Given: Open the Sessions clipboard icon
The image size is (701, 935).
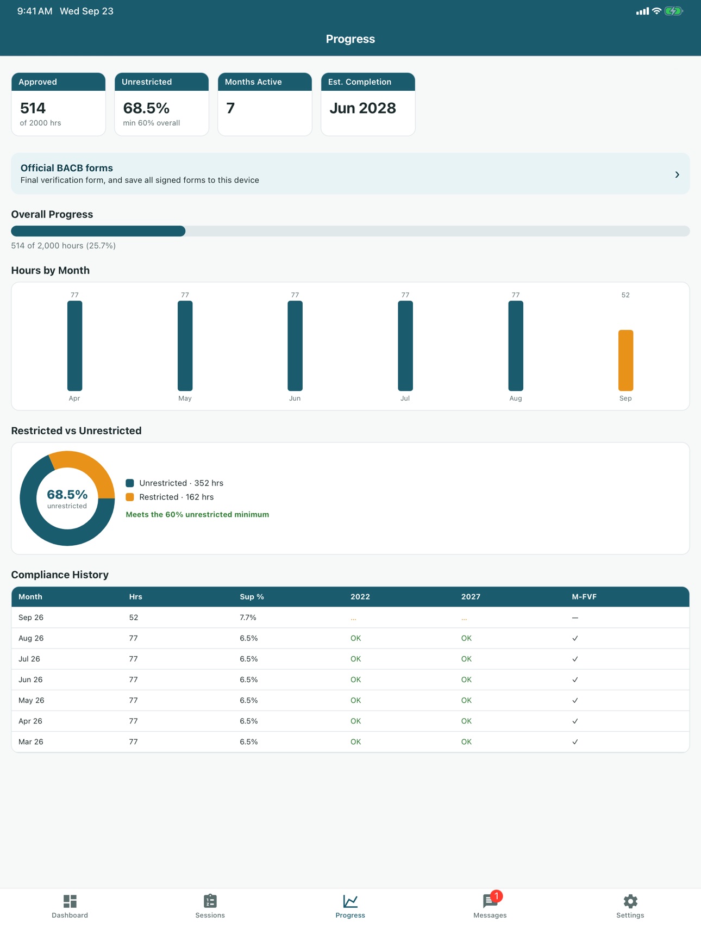Looking at the screenshot, I should (x=210, y=901).
